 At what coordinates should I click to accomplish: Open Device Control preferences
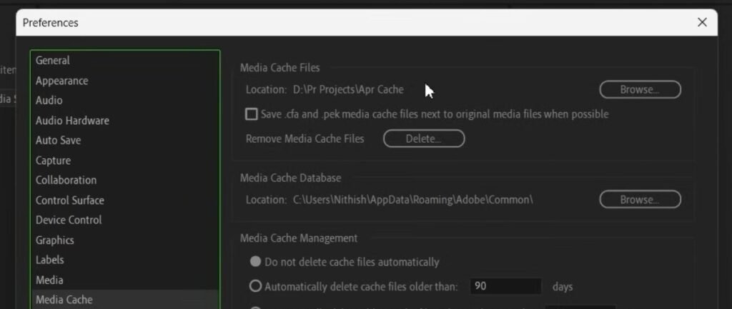69,220
